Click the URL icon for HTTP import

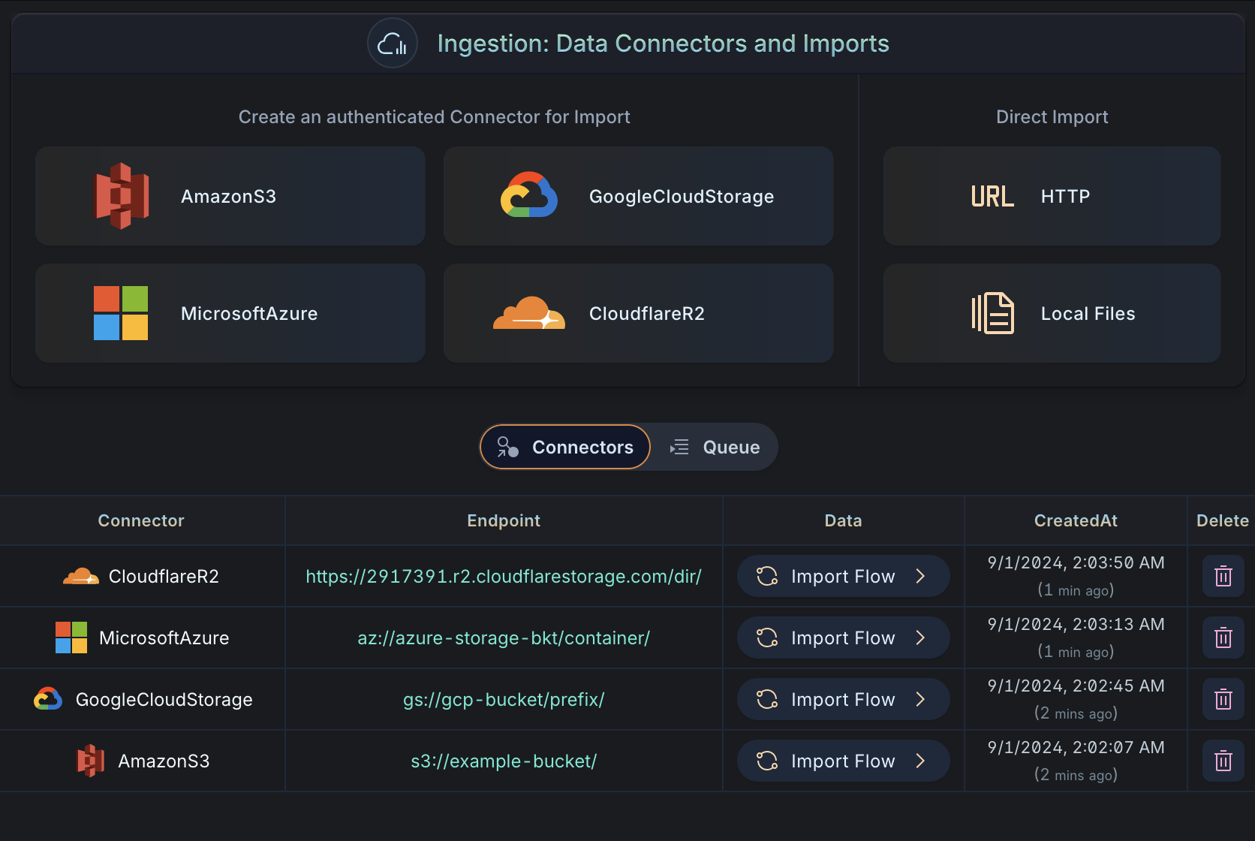tap(991, 196)
